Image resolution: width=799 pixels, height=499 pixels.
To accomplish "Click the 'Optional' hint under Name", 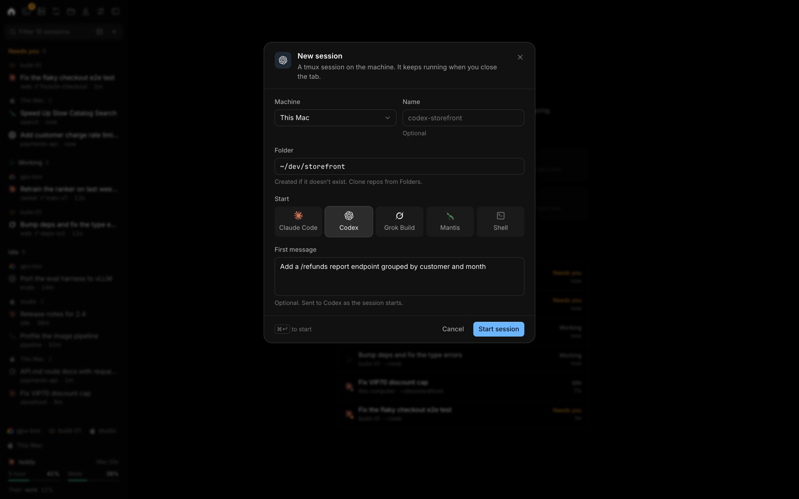I will [414, 133].
